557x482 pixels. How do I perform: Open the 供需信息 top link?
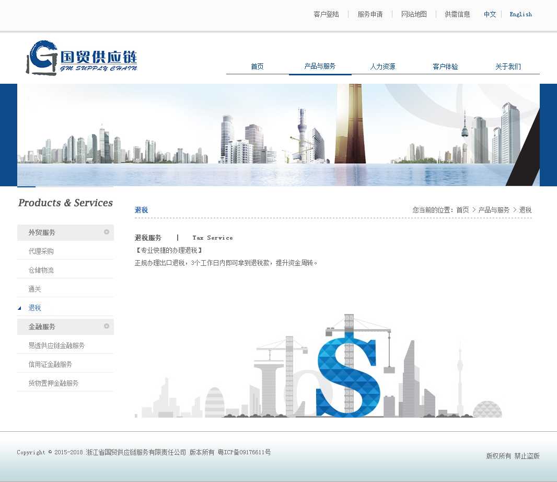coord(457,14)
